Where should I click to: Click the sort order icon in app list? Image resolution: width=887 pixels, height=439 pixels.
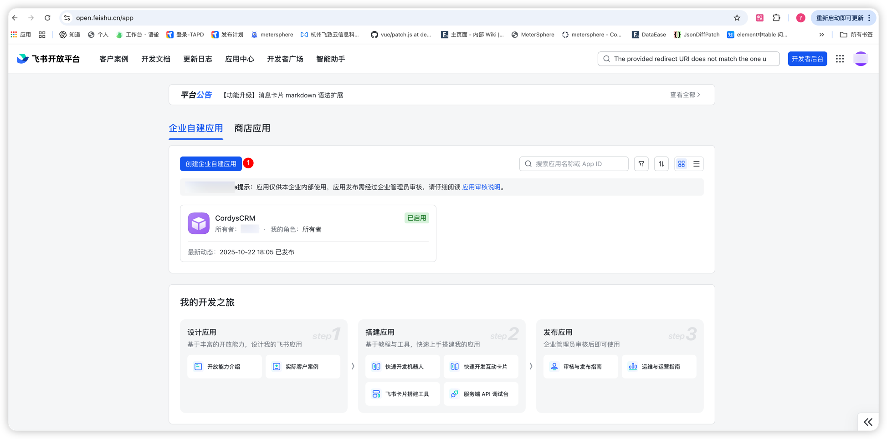[x=661, y=164]
